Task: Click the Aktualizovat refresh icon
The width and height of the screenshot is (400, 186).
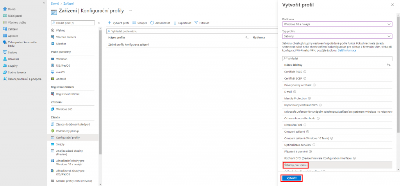Action: click(x=152, y=23)
